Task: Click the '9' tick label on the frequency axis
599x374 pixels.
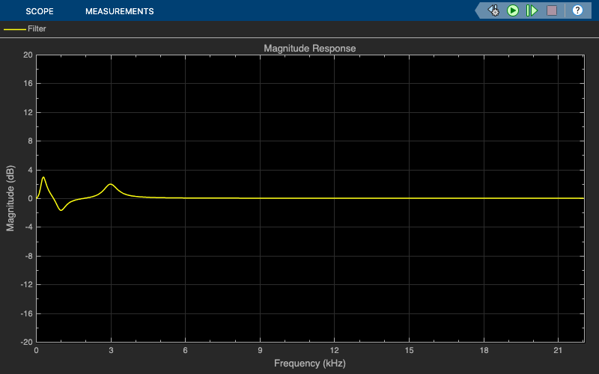Action: pos(260,350)
